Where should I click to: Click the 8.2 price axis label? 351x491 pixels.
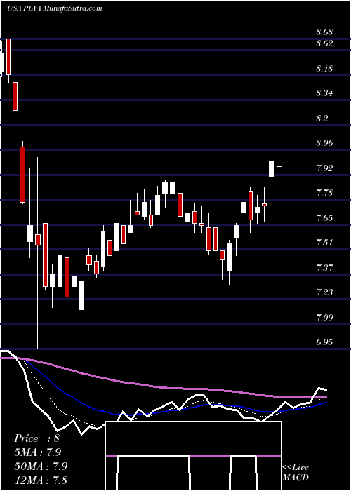coord(322,118)
